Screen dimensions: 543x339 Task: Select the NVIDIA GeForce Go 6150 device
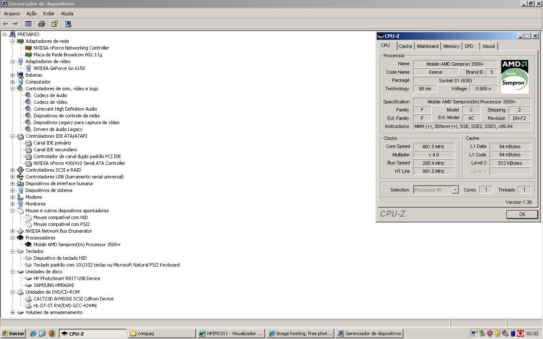click(59, 68)
